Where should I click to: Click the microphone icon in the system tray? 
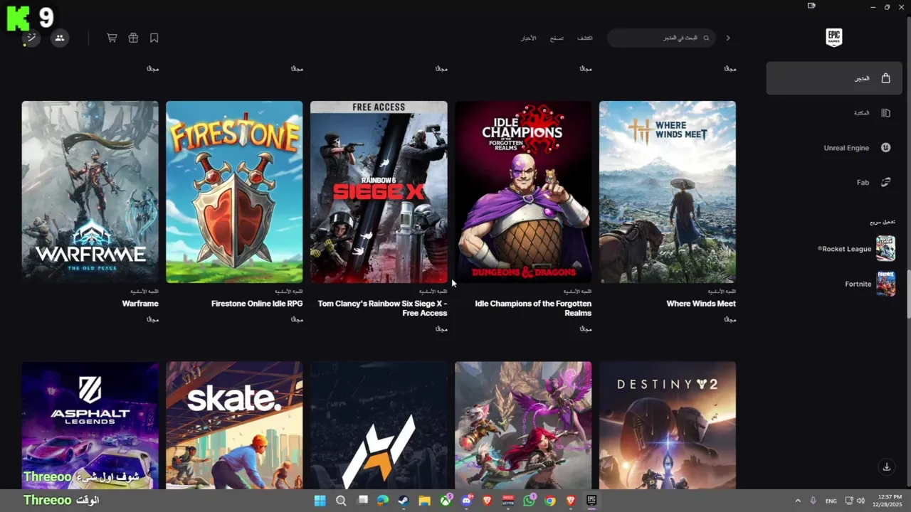tap(813, 501)
